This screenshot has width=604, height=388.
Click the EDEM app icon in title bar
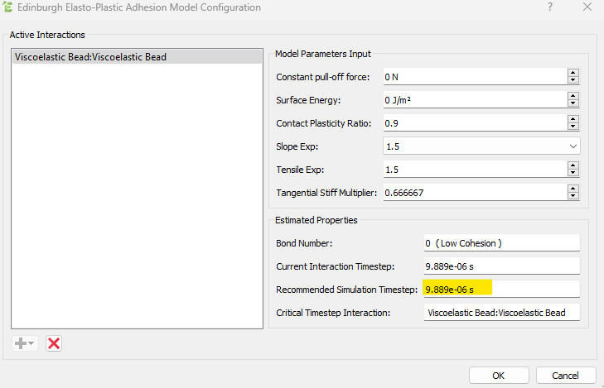(x=7, y=7)
